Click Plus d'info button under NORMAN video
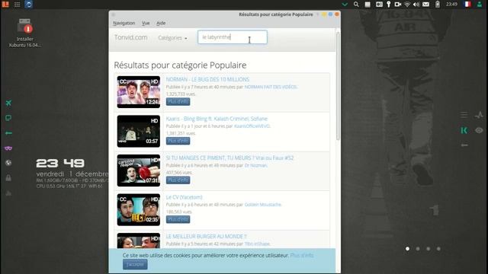 coord(178,101)
